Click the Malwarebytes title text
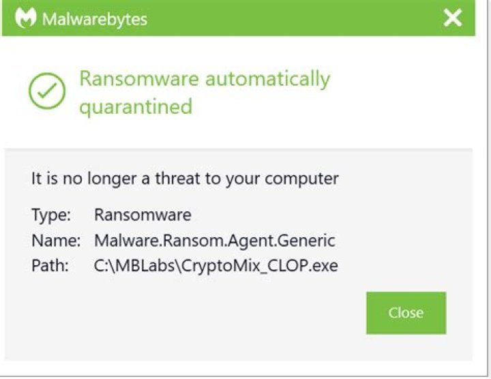 pyautogui.click(x=94, y=19)
